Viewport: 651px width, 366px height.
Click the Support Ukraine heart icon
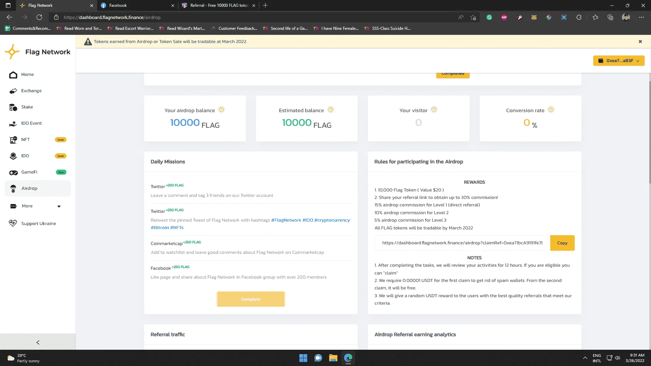pos(13,223)
